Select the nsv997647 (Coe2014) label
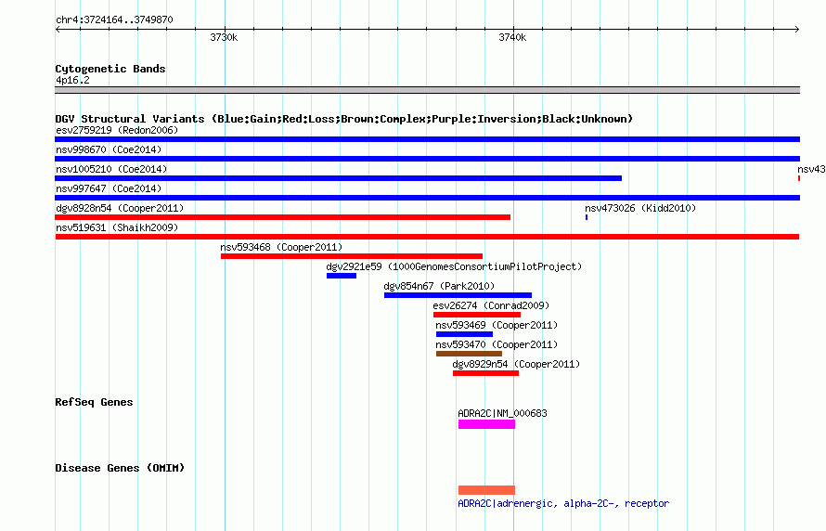Image resolution: width=826 pixels, height=531 pixels. pos(109,188)
